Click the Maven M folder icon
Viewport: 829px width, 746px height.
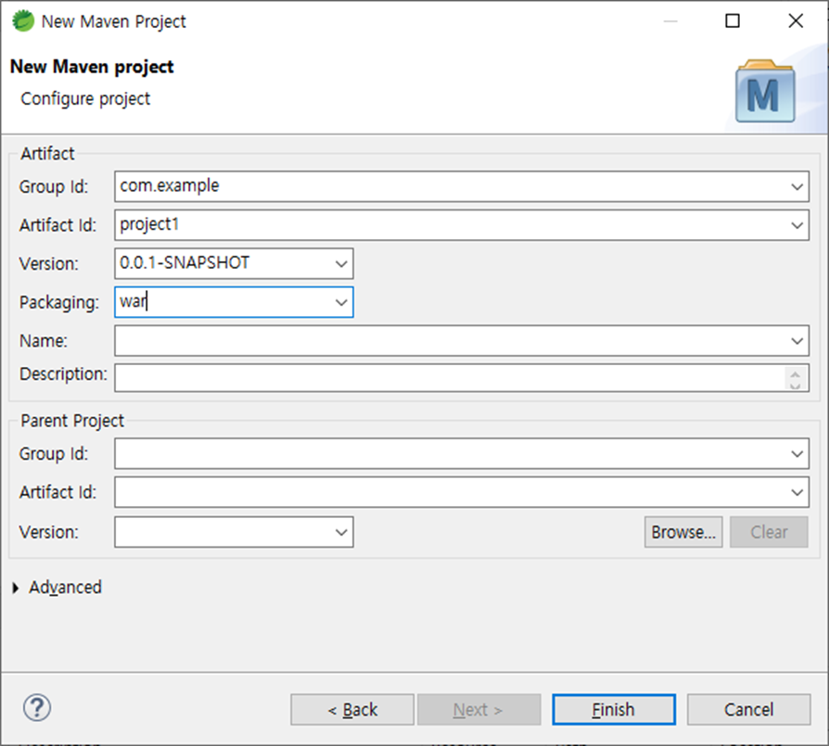765,91
